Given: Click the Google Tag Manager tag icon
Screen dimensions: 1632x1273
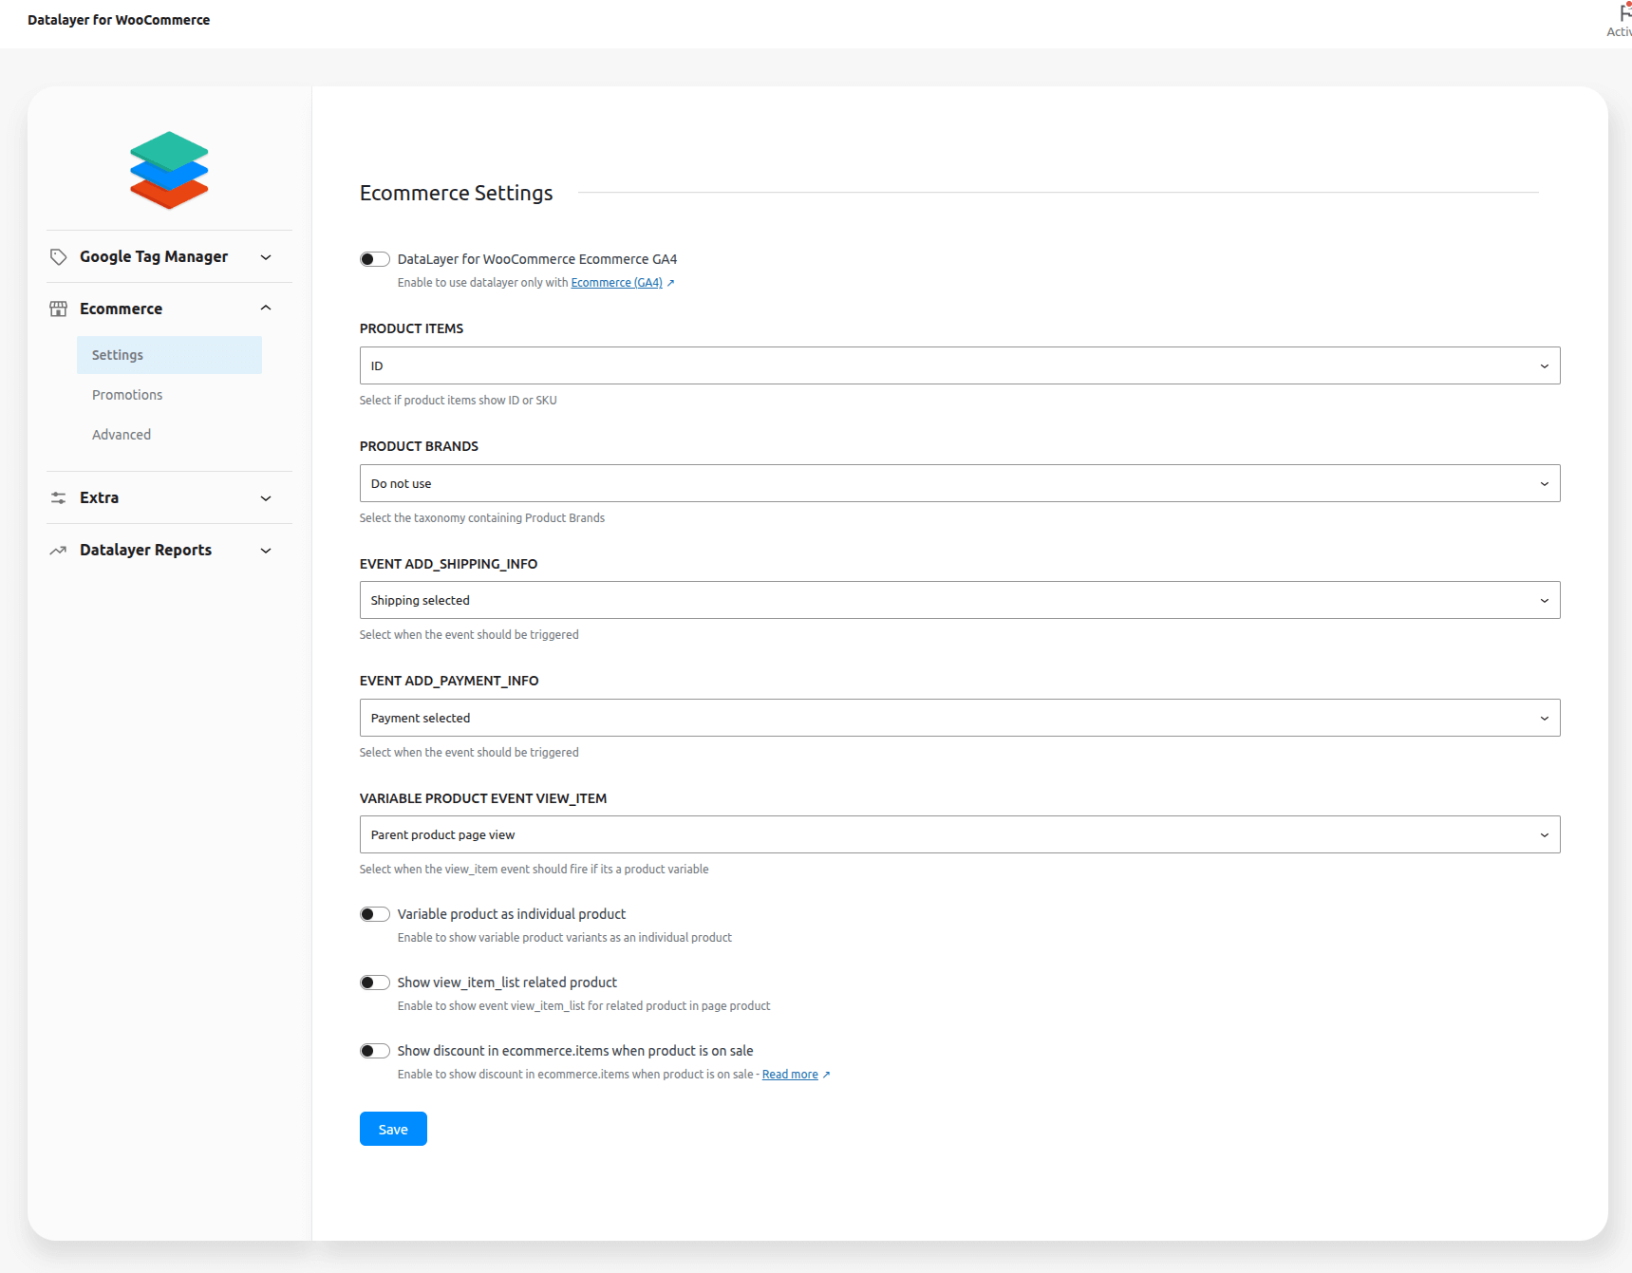Looking at the screenshot, I should 58,257.
